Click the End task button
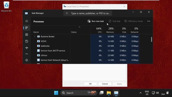Image resolution: width=172 pixels, height=97 pixels. pyautogui.click(x=114, y=21)
